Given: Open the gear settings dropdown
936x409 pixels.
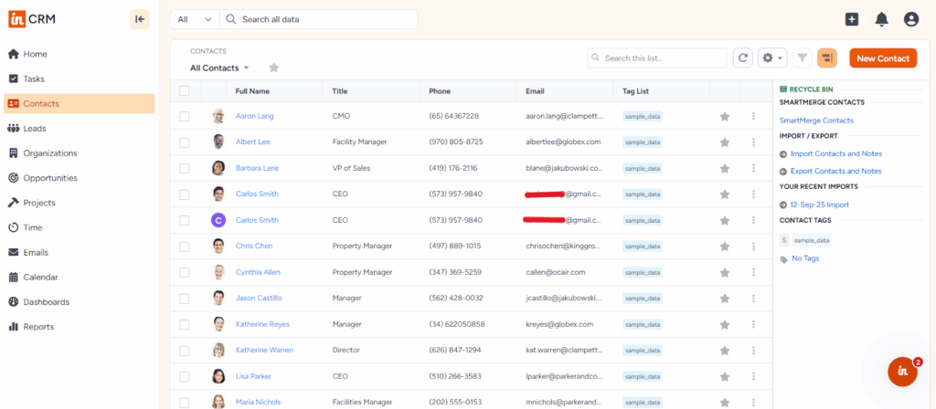Looking at the screenshot, I should coord(773,58).
